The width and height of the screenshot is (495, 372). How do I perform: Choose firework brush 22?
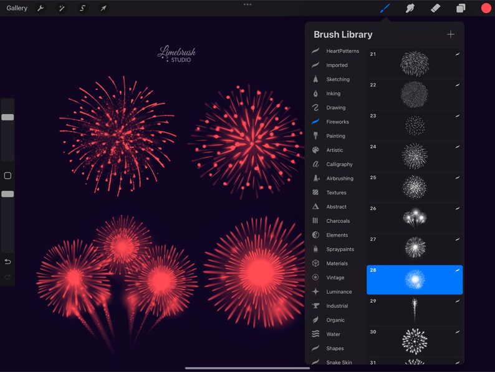(x=415, y=94)
